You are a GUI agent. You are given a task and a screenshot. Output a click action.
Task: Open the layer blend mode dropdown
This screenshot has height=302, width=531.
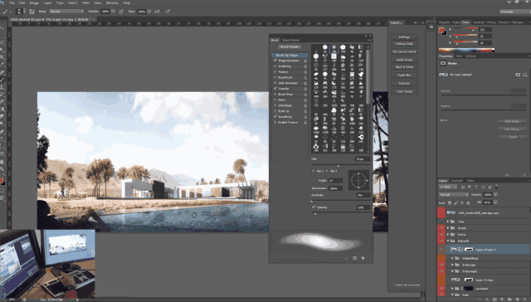454,195
